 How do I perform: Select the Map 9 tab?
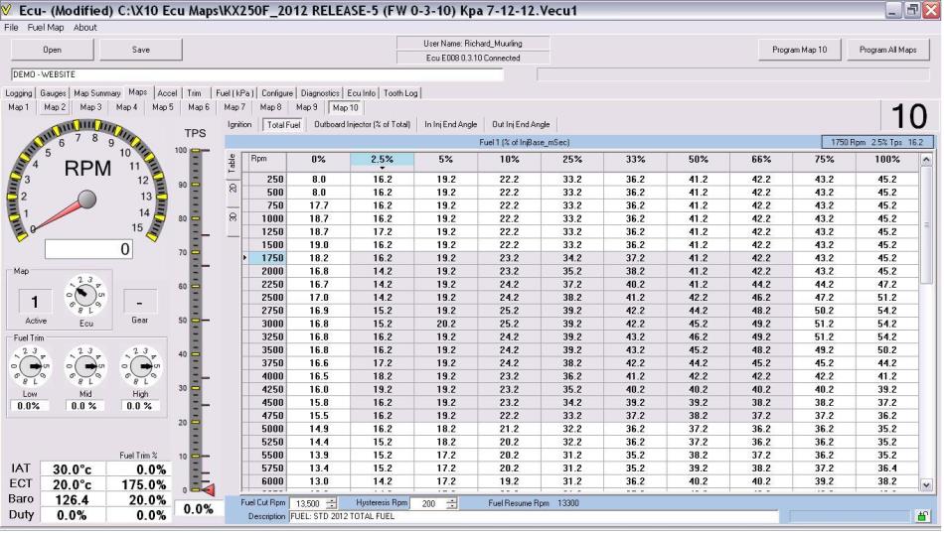point(306,107)
